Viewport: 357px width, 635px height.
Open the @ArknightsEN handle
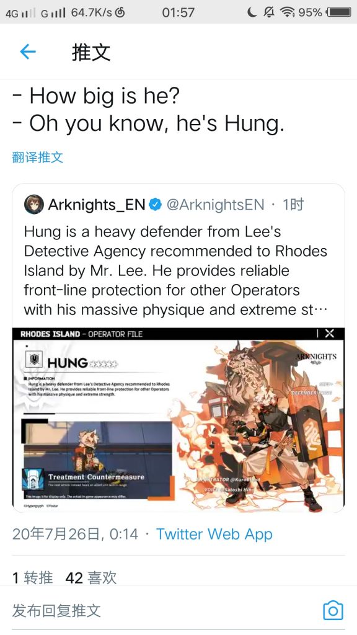coord(215,205)
